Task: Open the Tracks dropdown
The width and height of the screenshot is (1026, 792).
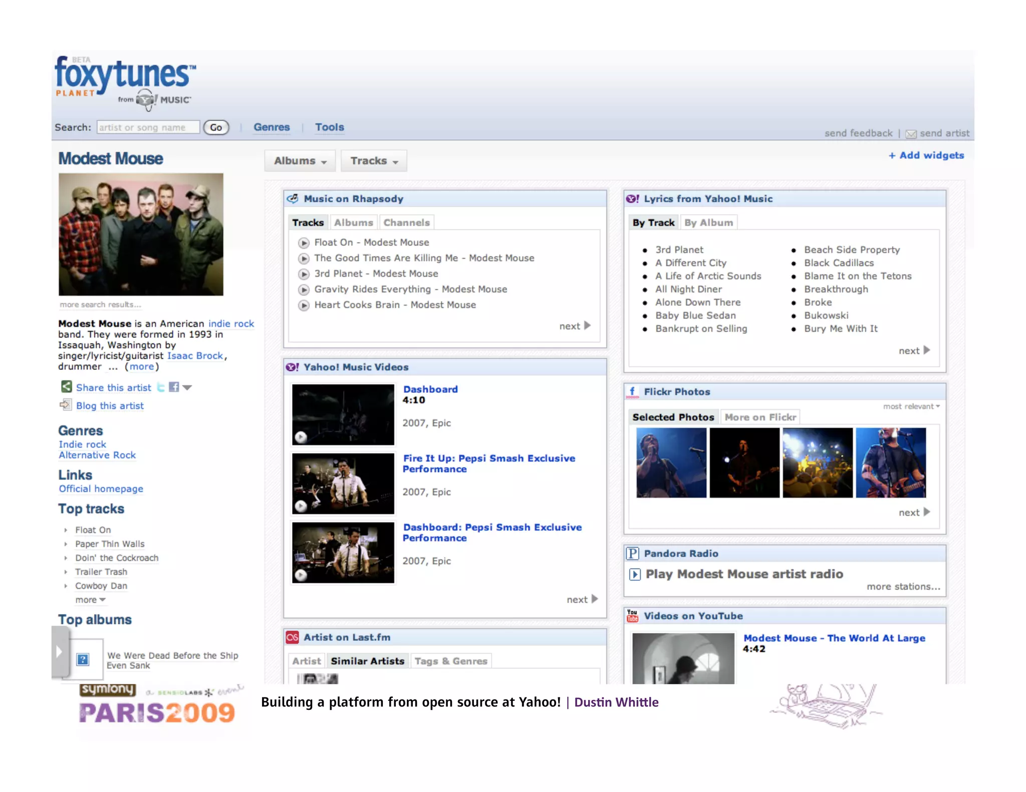Action: click(374, 161)
